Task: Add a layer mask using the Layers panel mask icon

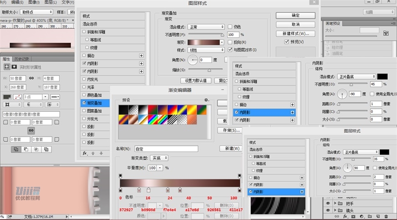Action: 354,216
